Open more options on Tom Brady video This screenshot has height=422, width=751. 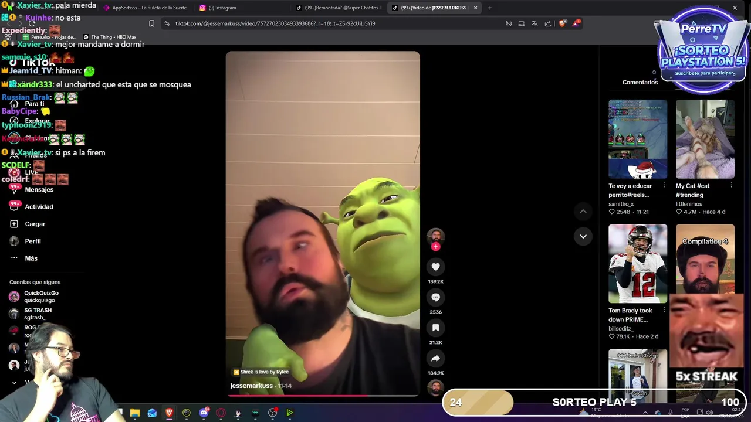(x=664, y=310)
